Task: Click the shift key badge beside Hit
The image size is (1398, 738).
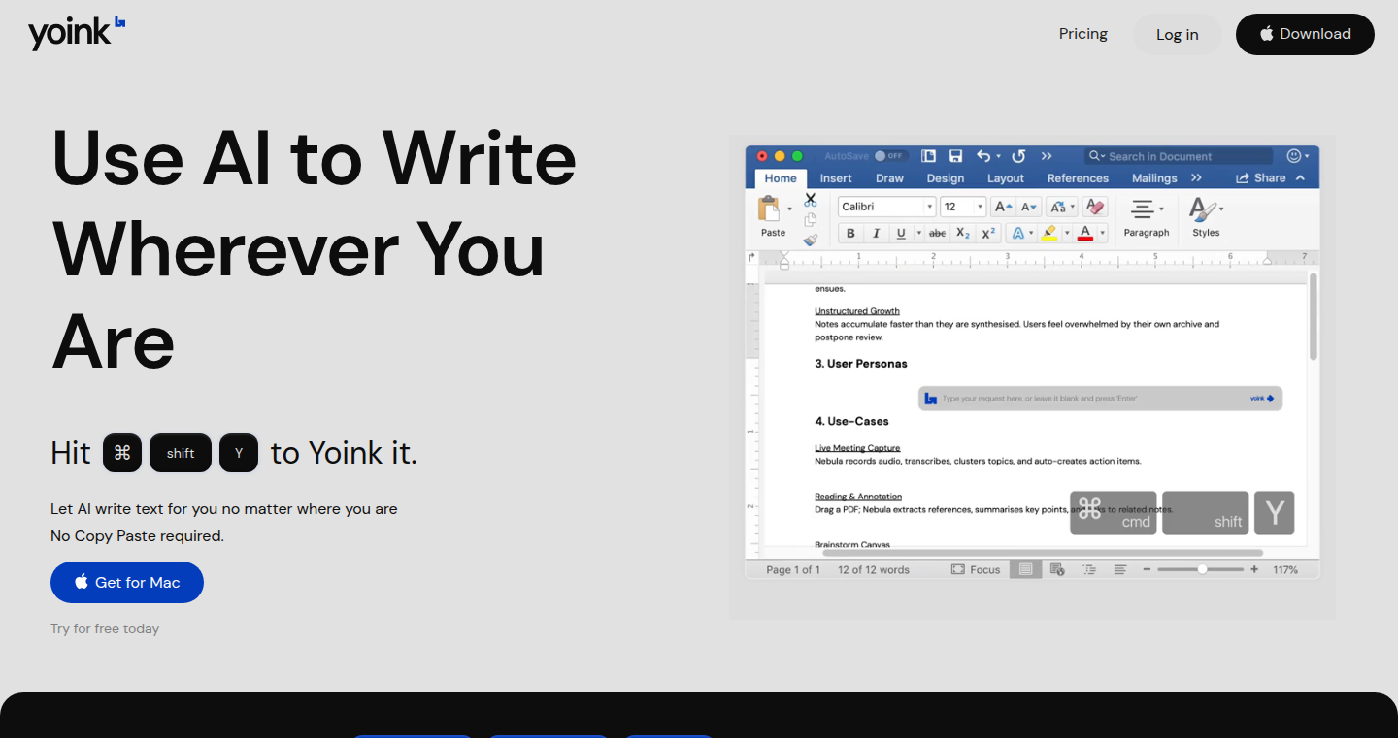Action: point(181,453)
